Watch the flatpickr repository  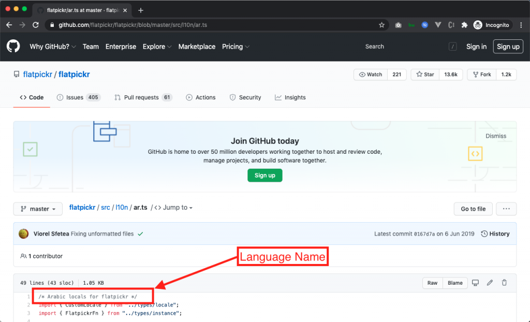tap(371, 75)
